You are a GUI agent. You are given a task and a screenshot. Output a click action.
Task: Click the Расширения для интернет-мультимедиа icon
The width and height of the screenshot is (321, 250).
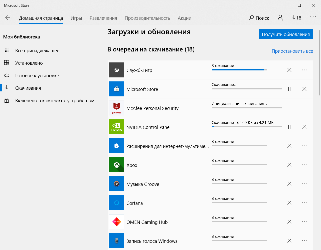point(117,146)
